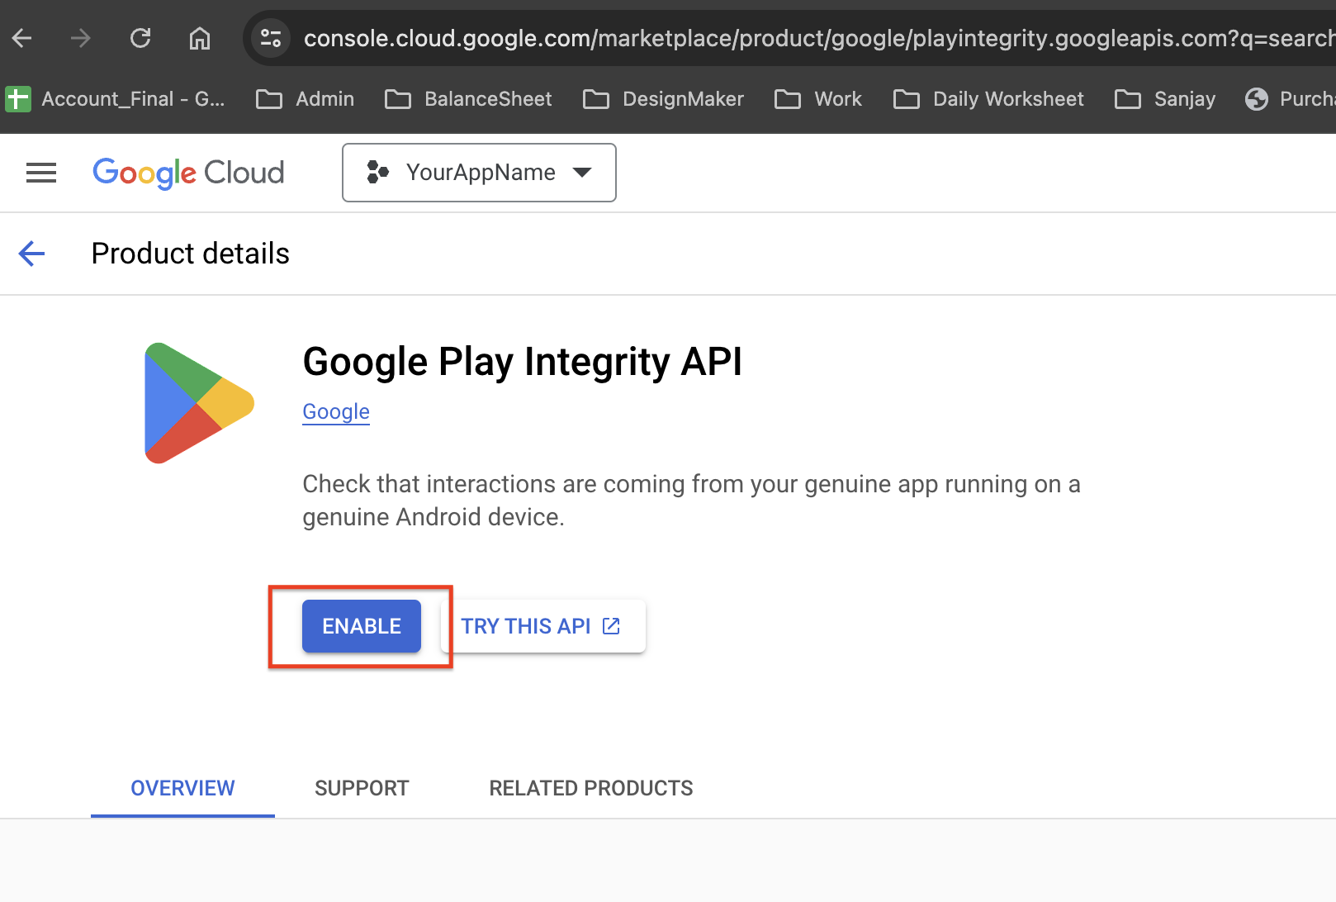Switch to the SUPPORT tab
Screen dimensions: 1336x902
pyautogui.click(x=362, y=788)
